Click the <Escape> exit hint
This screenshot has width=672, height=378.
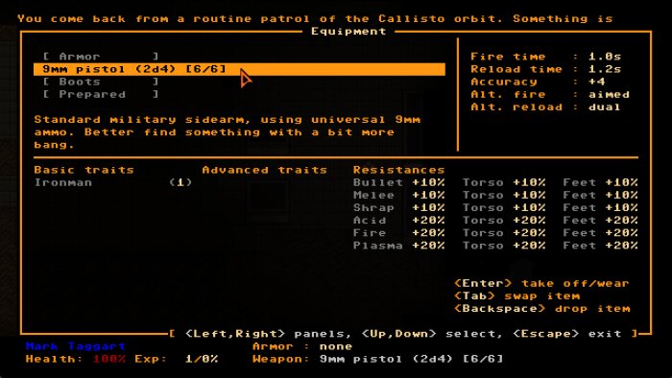(x=567, y=334)
